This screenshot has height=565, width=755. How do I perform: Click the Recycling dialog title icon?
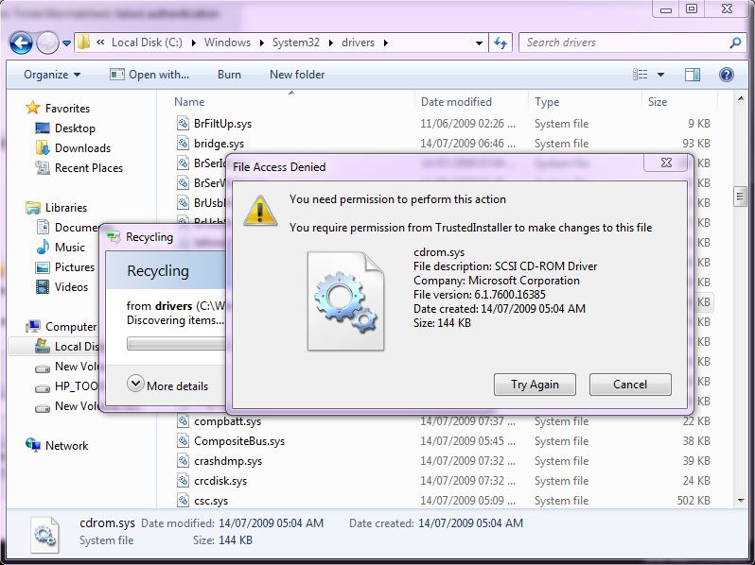(114, 236)
